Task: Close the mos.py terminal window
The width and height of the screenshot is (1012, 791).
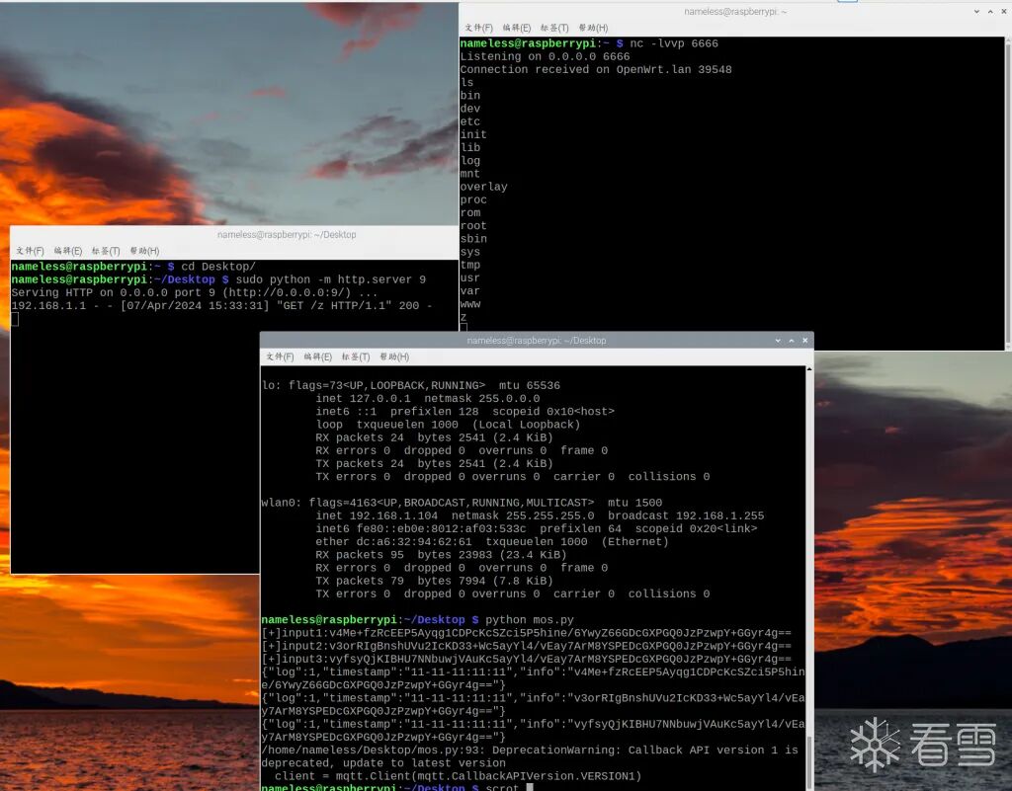Action: [804, 341]
